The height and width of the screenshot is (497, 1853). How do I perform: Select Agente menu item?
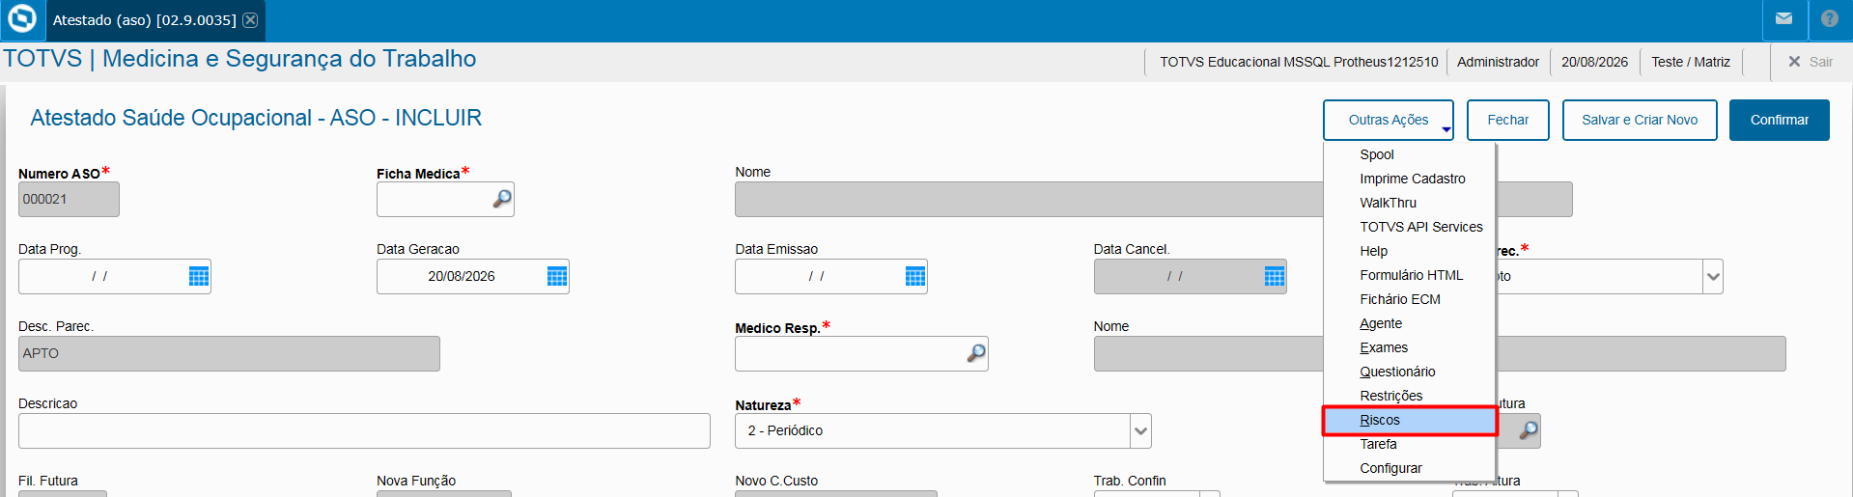1410,323
